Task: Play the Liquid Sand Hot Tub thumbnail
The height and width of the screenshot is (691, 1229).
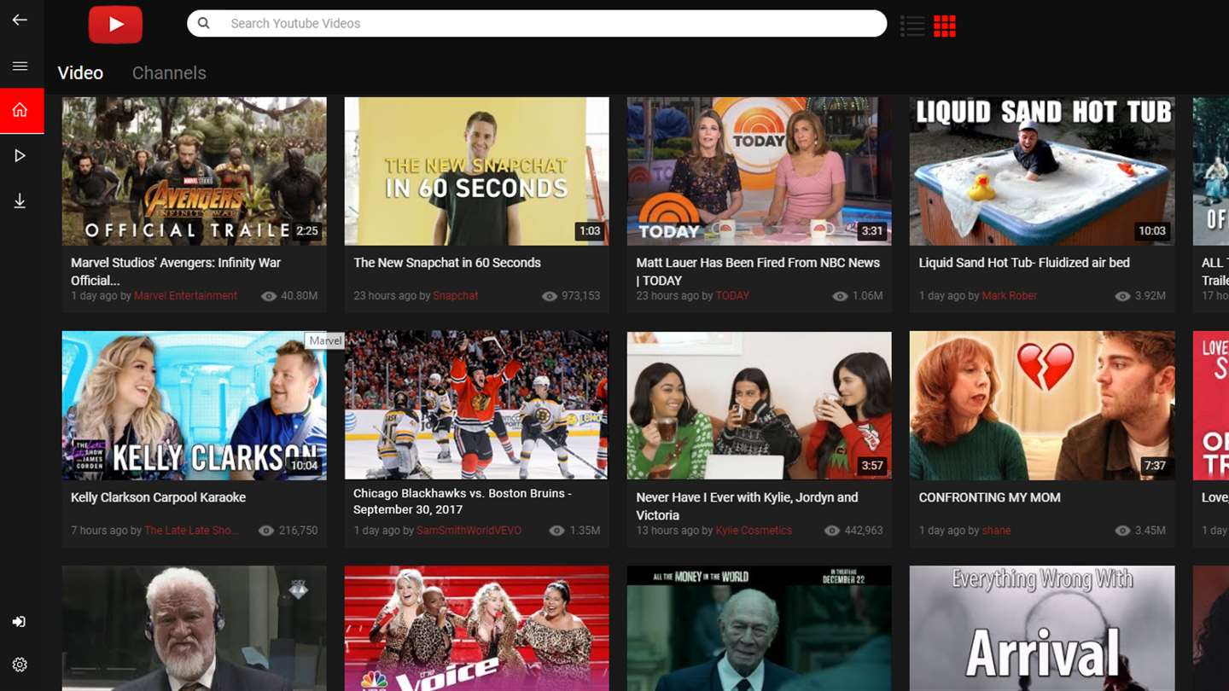Action: pos(1041,171)
